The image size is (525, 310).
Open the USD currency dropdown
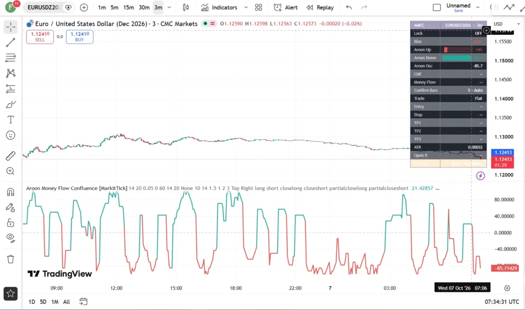tap(507, 24)
